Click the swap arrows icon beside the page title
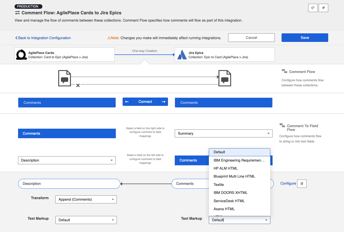 [x=17, y=13]
